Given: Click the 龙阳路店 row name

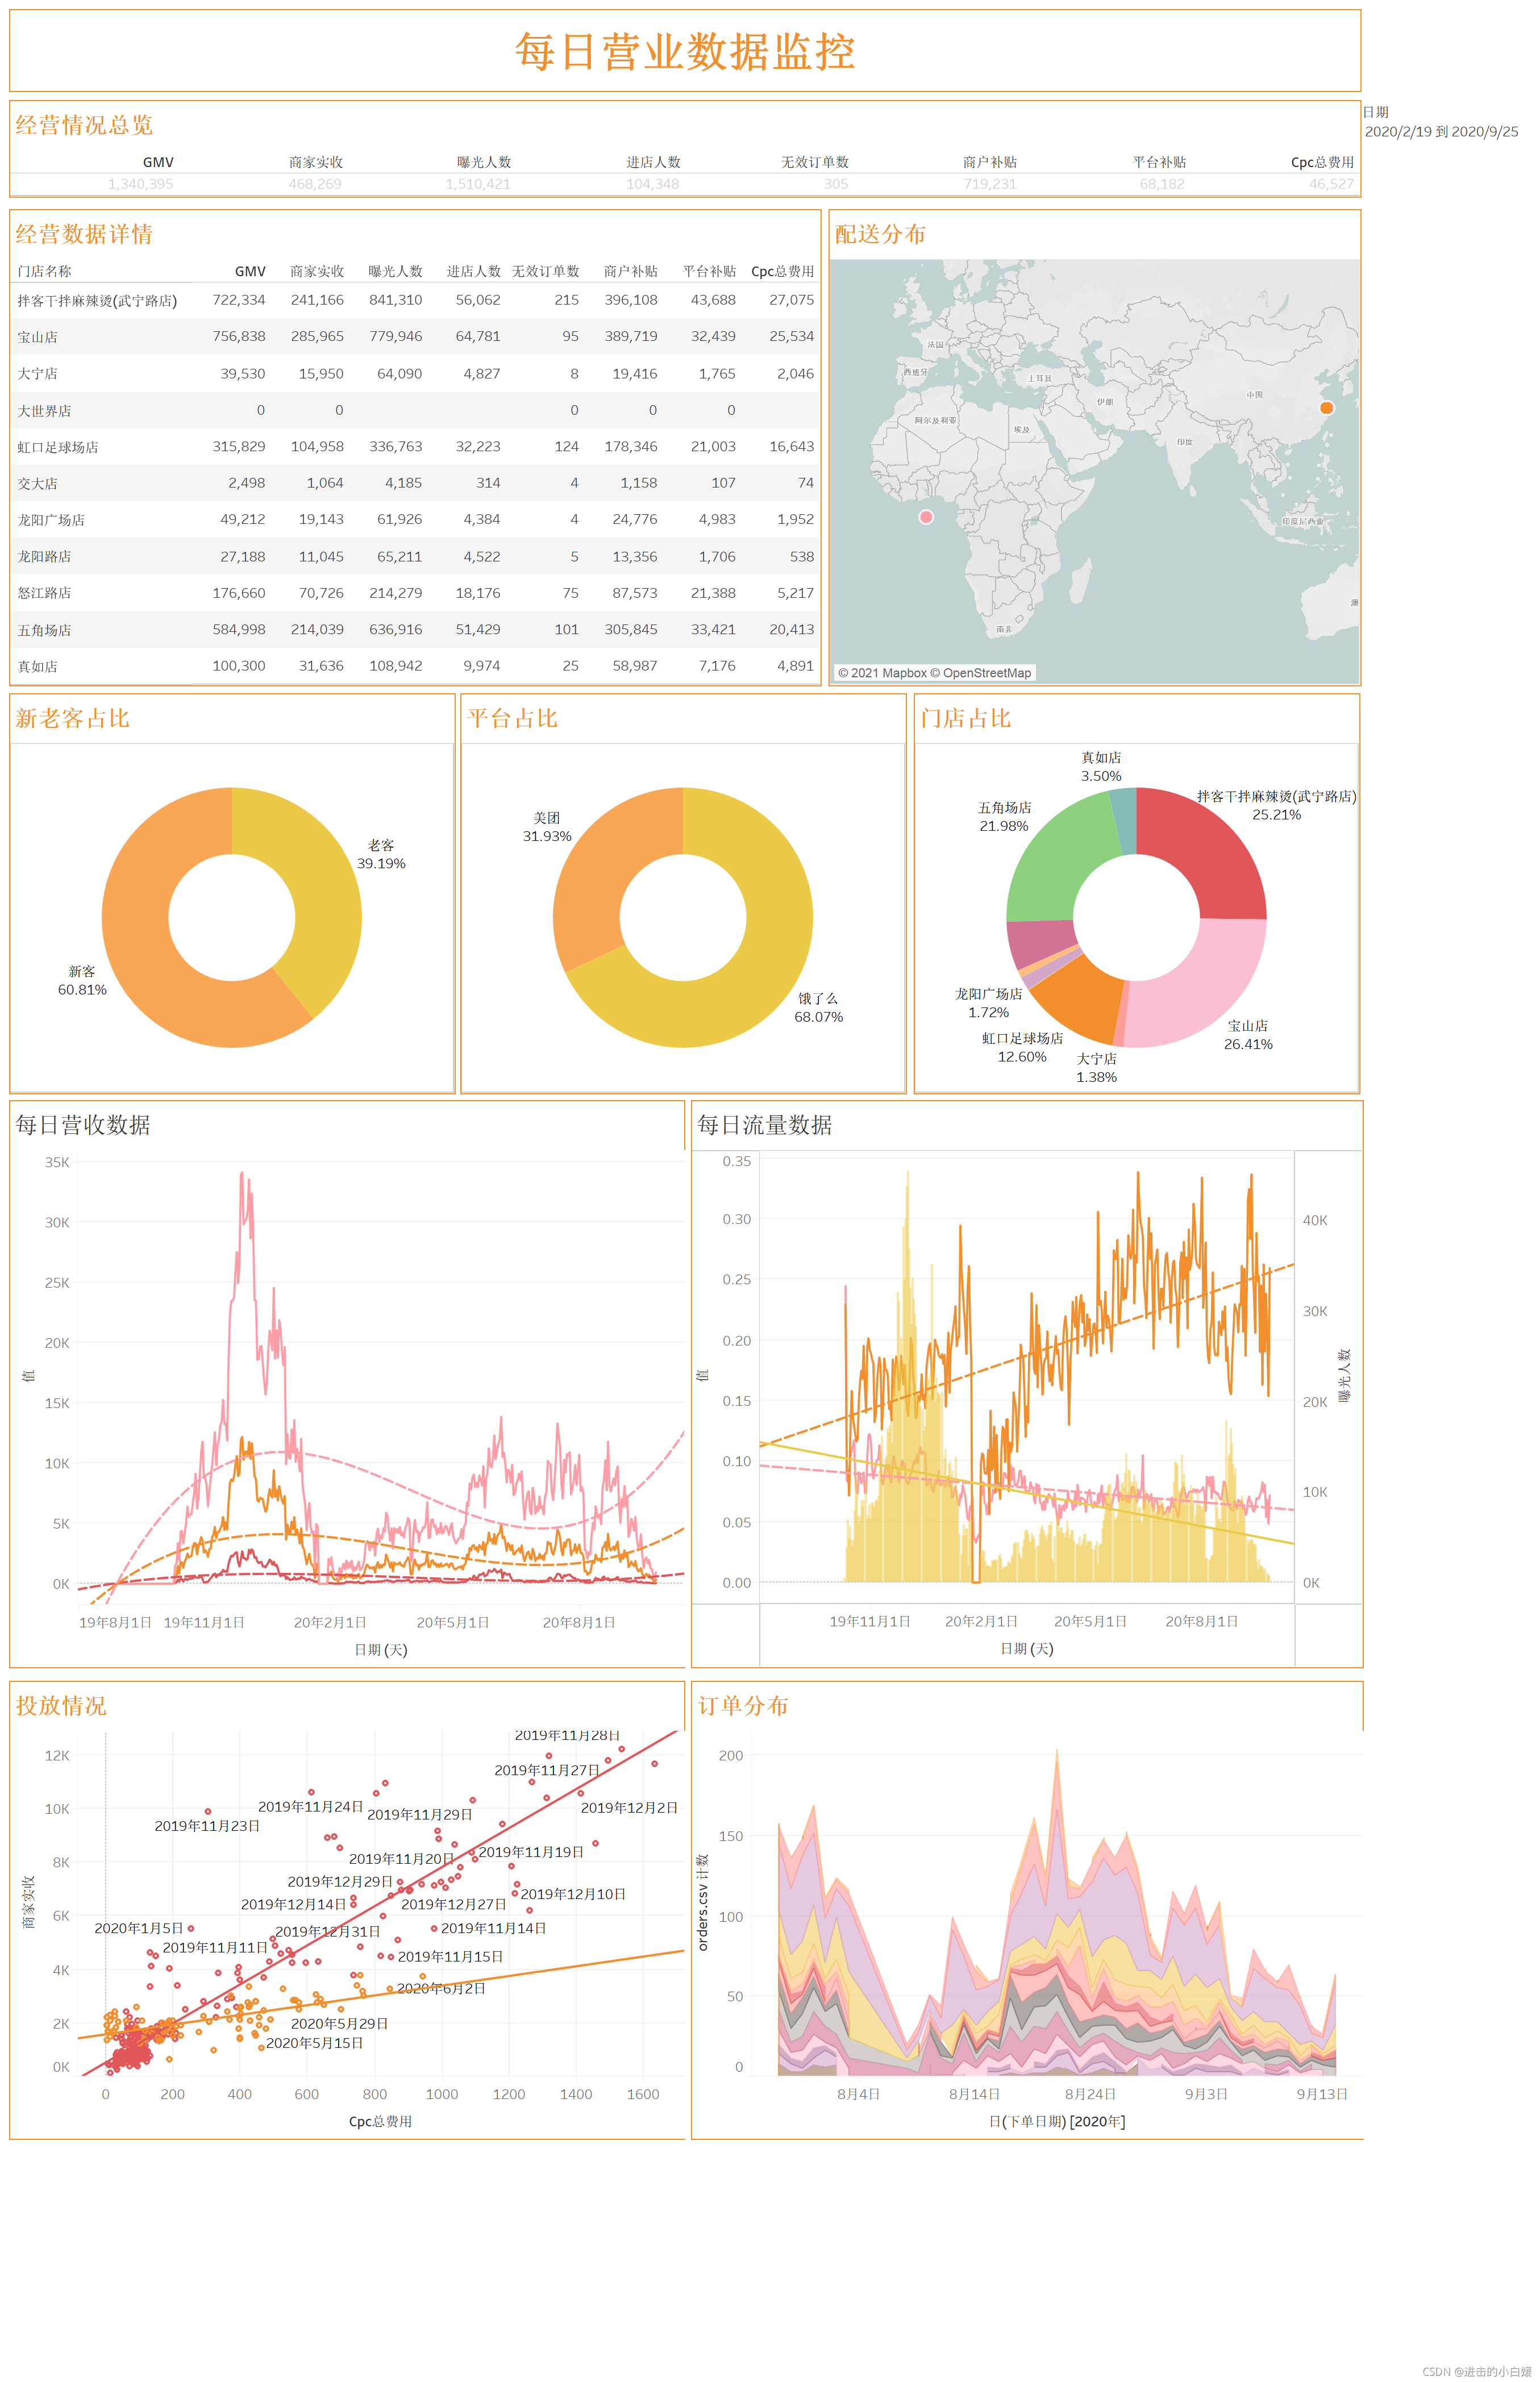Looking at the screenshot, I should tap(44, 557).
